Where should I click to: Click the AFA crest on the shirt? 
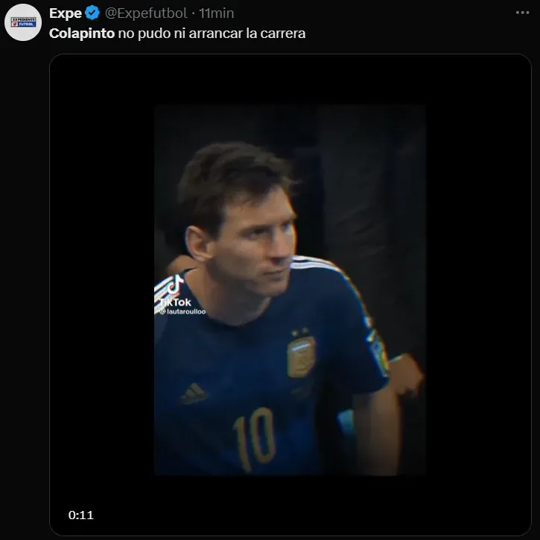[301, 356]
